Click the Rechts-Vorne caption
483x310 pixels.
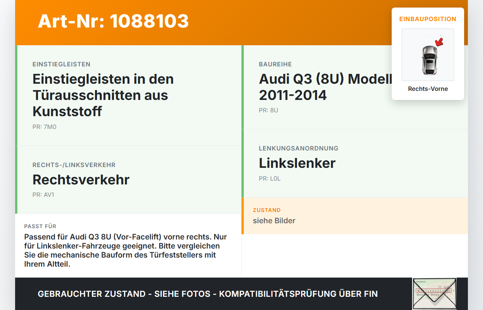click(x=428, y=89)
